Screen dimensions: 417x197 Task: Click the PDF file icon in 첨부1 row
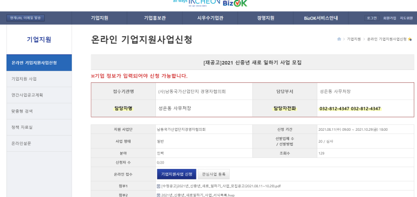pos(159,186)
